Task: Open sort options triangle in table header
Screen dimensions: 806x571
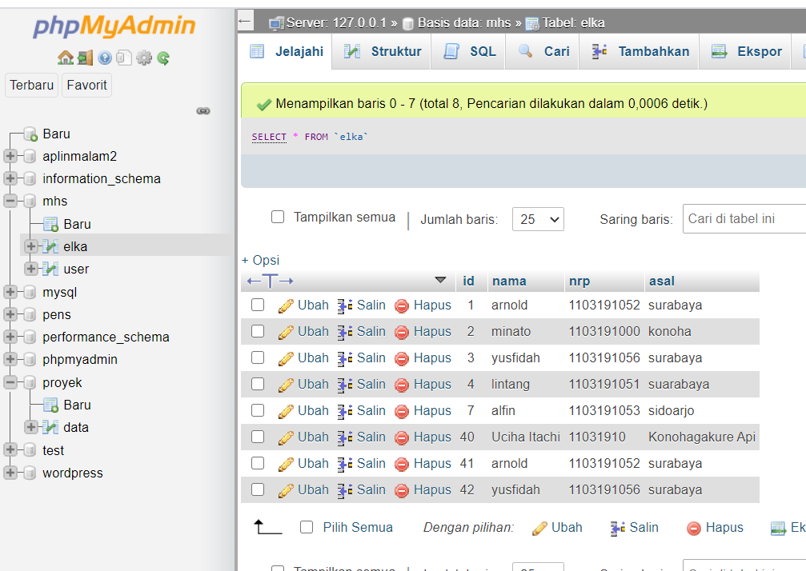Action: click(440, 280)
